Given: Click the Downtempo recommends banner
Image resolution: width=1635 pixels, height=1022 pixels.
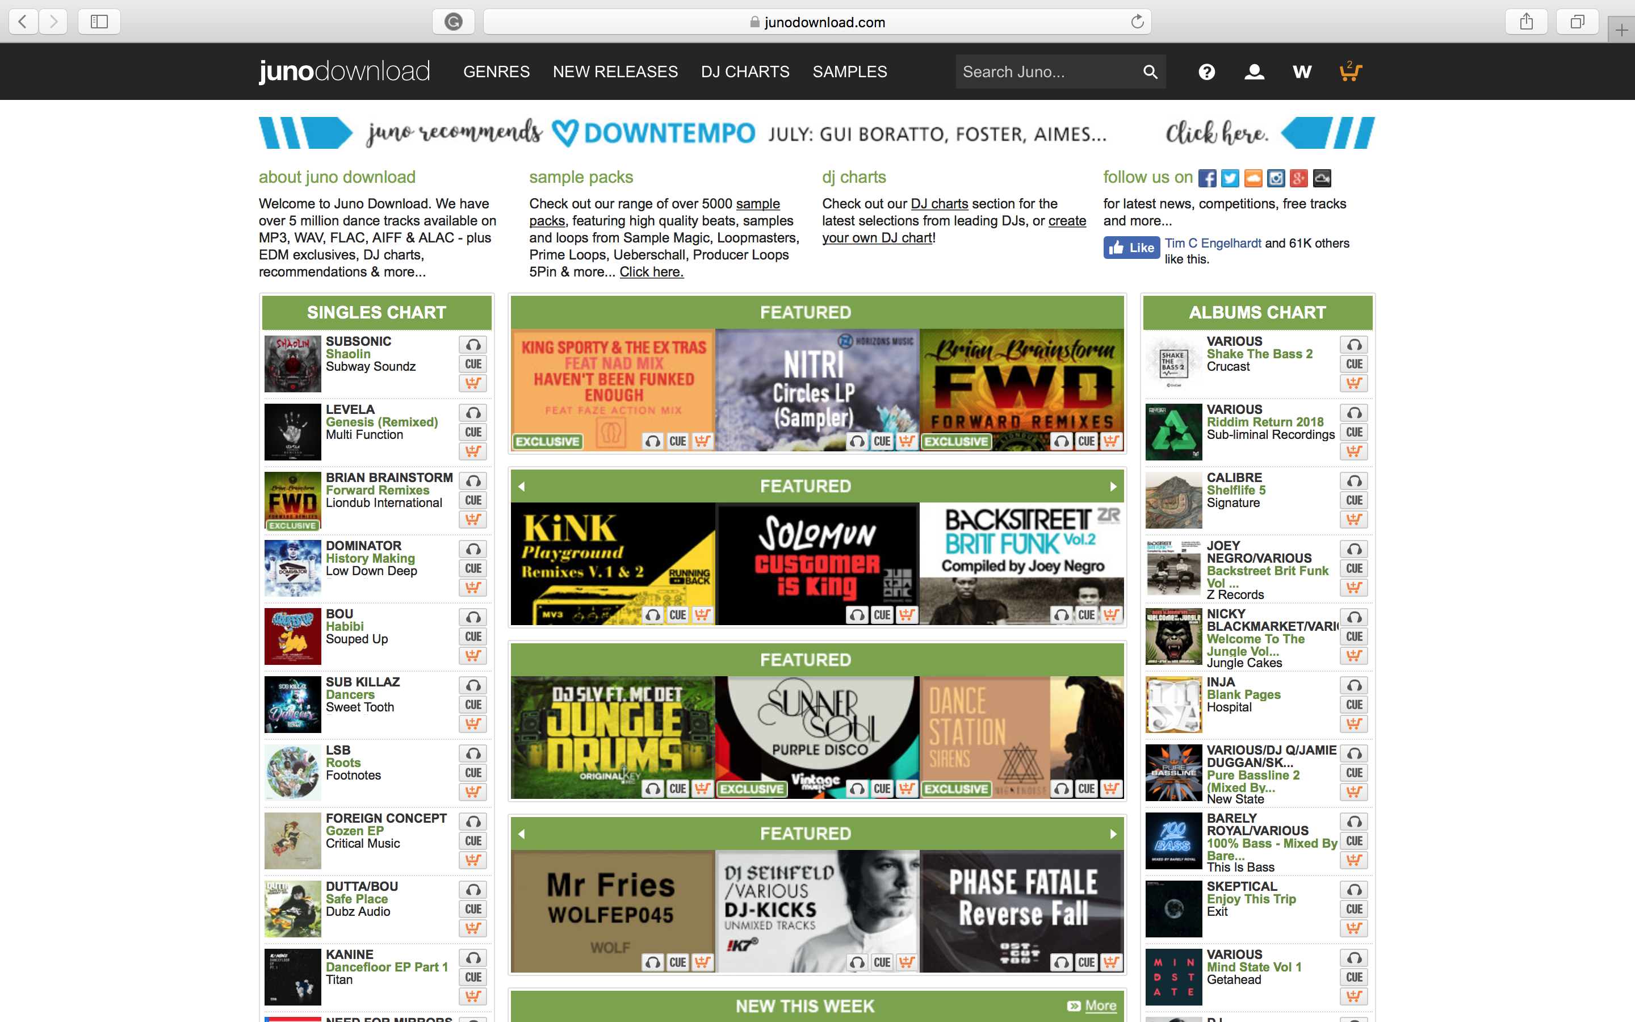Looking at the screenshot, I should point(816,133).
